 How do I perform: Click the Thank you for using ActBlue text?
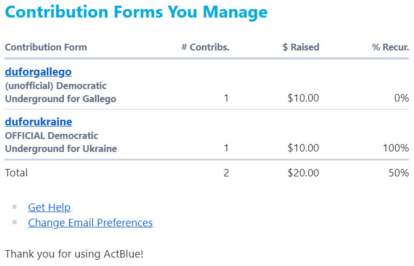pyautogui.click(x=74, y=254)
